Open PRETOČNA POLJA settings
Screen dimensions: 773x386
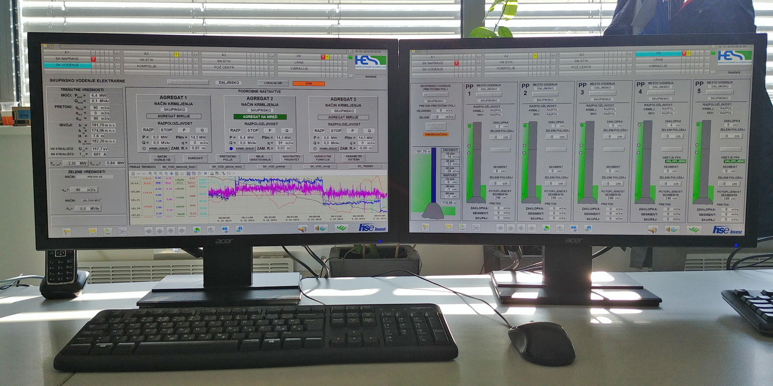point(228,158)
